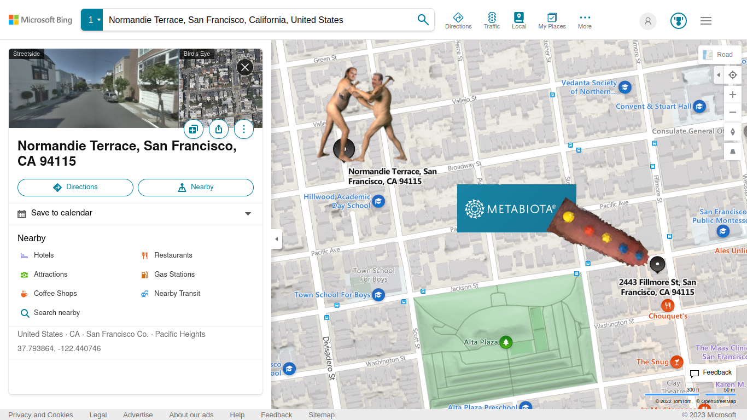Viewport: 747px width, 420px height.
Task: Select the Normandie Terrace map pin
Action: click(x=344, y=150)
